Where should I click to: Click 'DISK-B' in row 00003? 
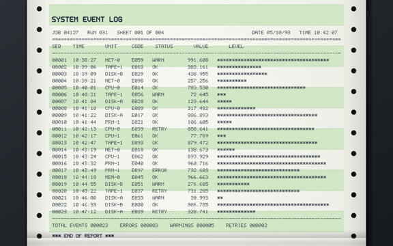[114, 74]
